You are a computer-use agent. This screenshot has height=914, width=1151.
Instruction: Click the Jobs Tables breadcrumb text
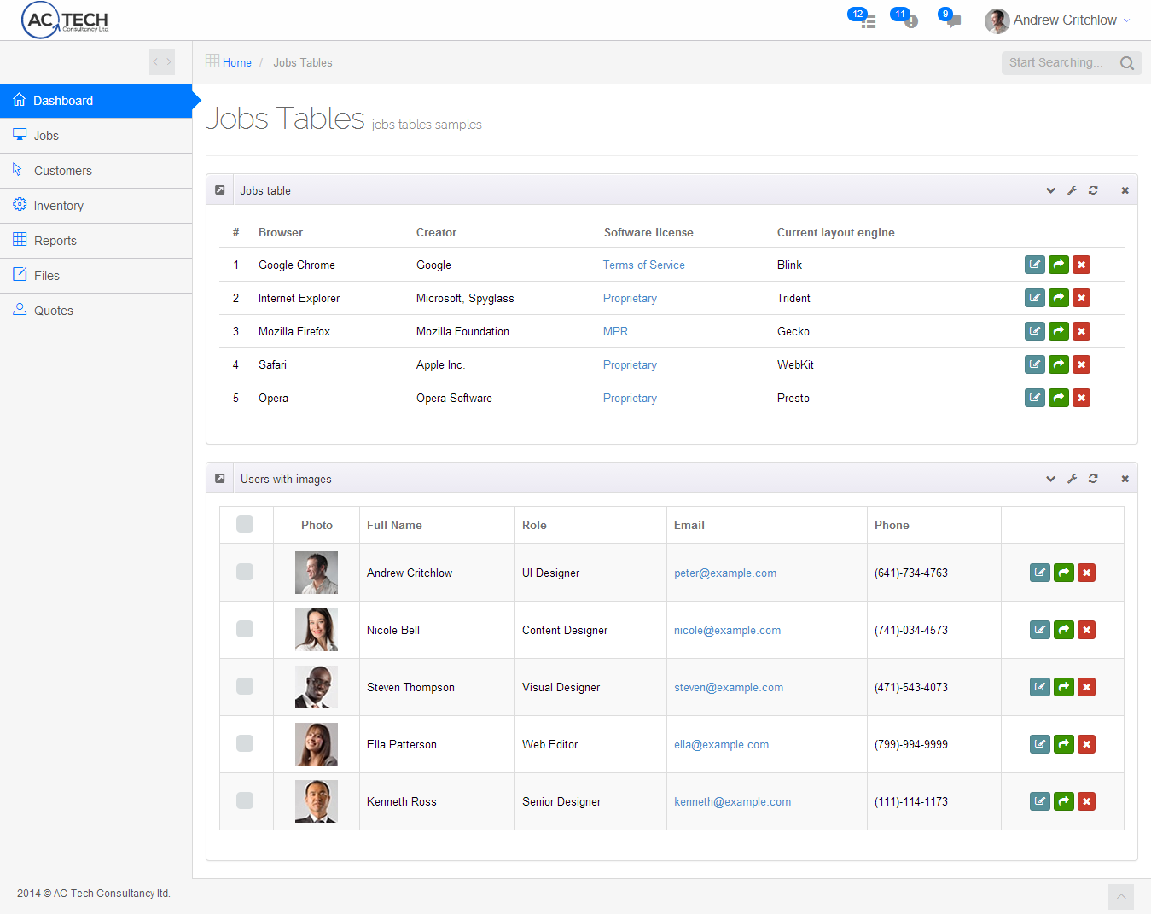[303, 62]
